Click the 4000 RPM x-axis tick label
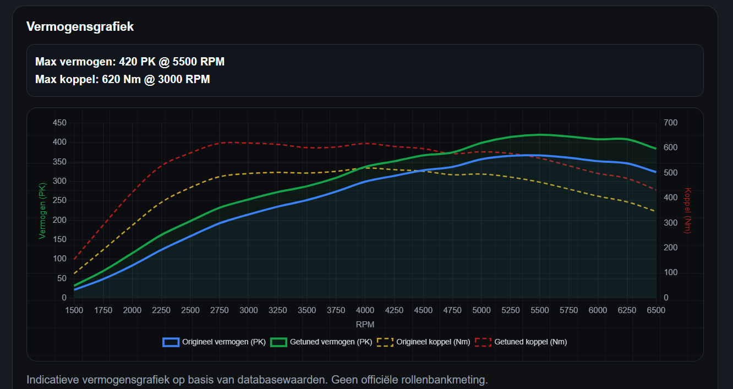The image size is (733, 389). (365, 310)
